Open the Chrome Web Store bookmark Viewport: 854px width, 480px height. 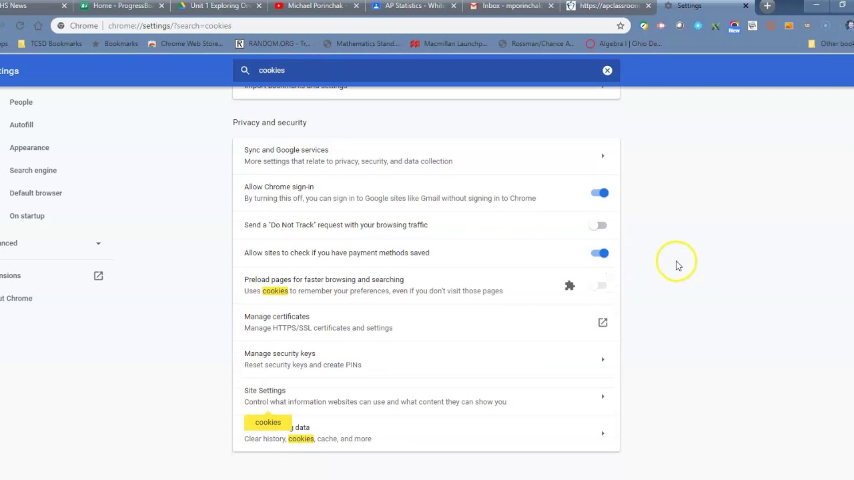coord(185,44)
